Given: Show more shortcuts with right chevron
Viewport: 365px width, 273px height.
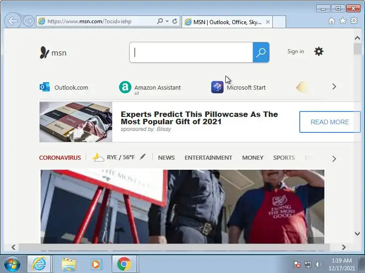Looking at the screenshot, I should (334, 86).
